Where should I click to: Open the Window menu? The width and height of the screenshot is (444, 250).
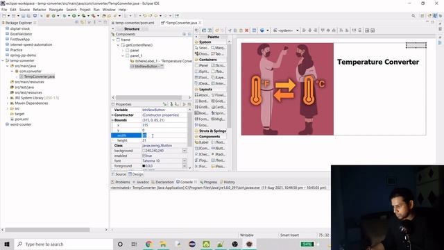click(x=109, y=10)
